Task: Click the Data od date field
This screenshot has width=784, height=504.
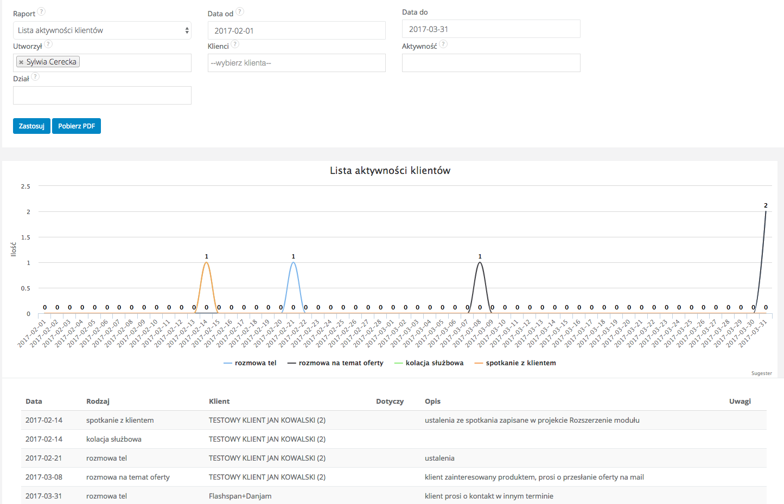Action: tap(296, 31)
